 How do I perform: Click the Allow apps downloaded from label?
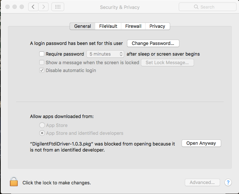click(62, 116)
